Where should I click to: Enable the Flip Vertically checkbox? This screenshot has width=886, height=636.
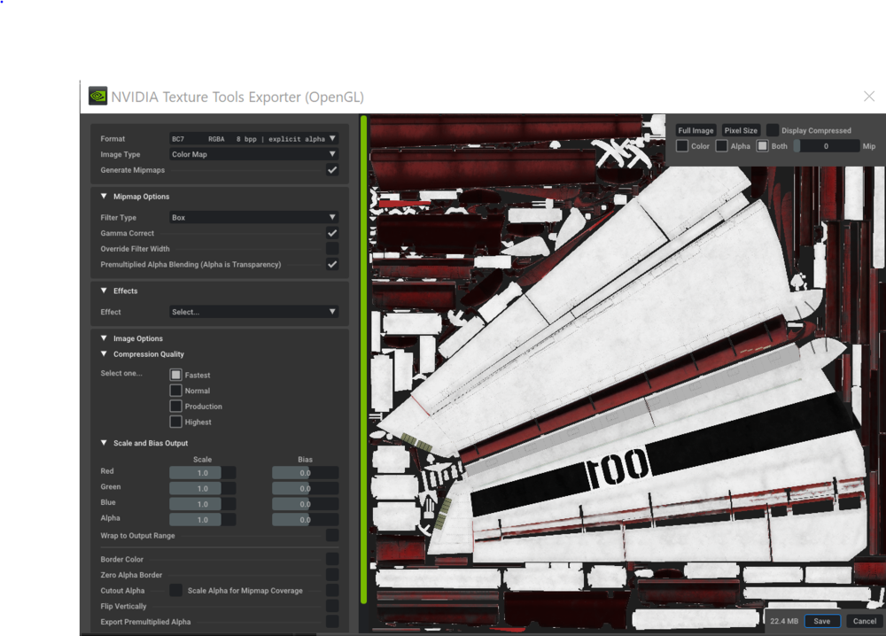[x=332, y=606]
